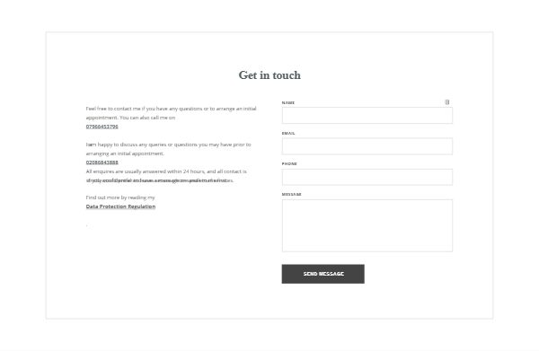Click the MESSAGE field label
The height and width of the screenshot is (351, 539).
tap(291, 195)
